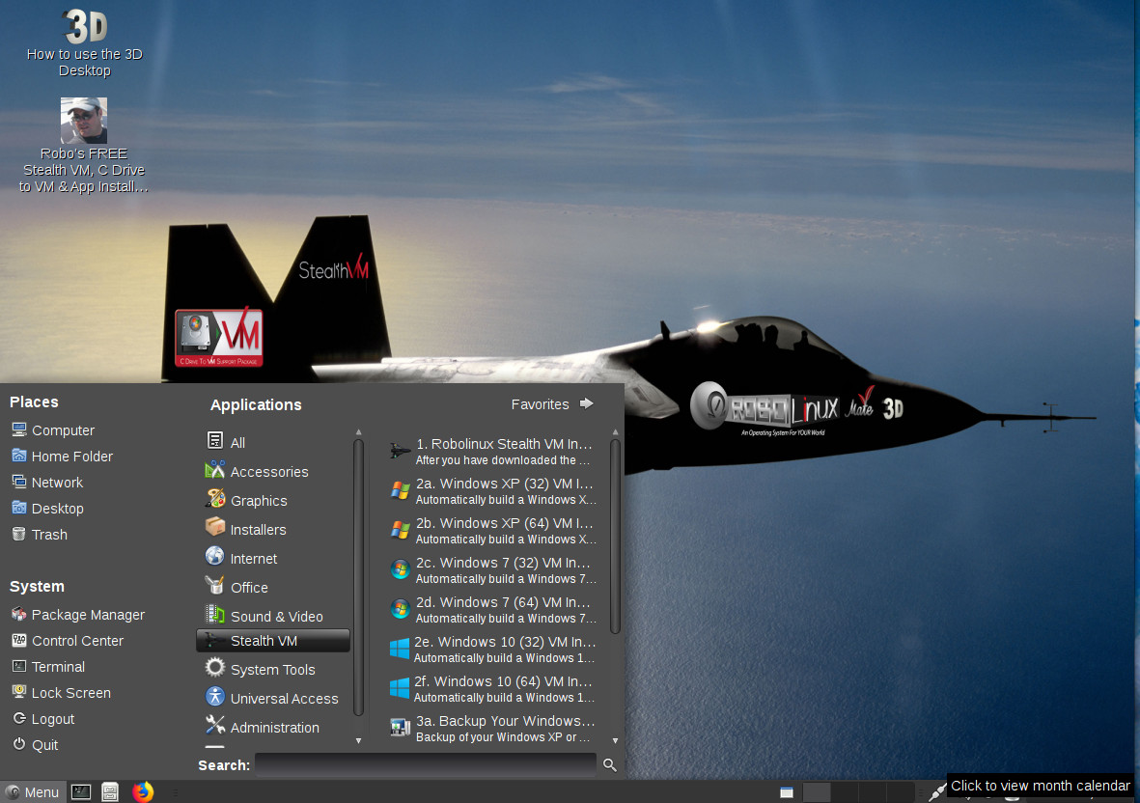Open the file manager launcher on the panel
This screenshot has width=1140, height=803.
[110, 792]
